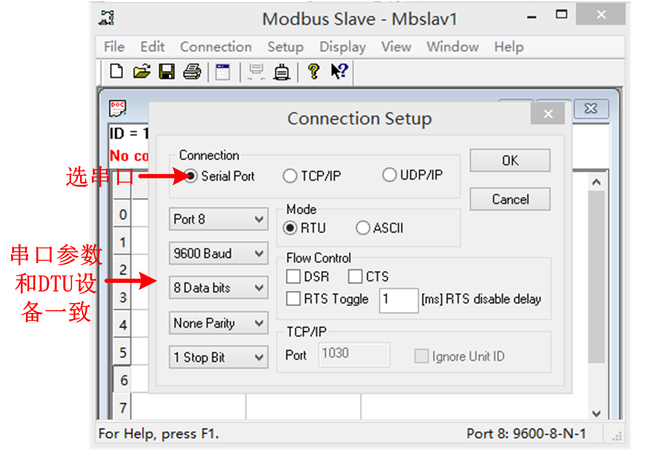This screenshot has width=652, height=461.
Task: Select the TCP/IP connection radio button
Action: [x=290, y=176]
